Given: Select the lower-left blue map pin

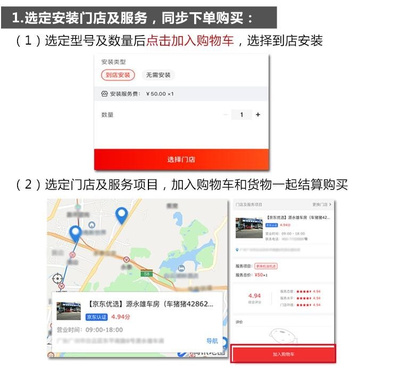Looking at the screenshot, I should pyautogui.click(x=76, y=234).
